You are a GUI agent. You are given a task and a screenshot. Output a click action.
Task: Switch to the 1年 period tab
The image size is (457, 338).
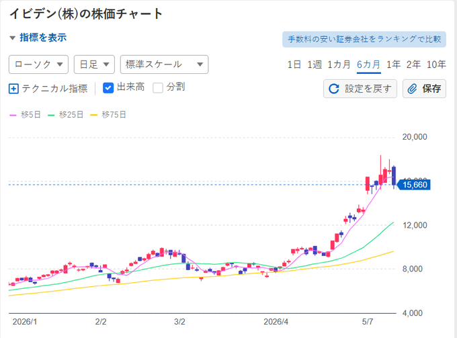point(393,65)
